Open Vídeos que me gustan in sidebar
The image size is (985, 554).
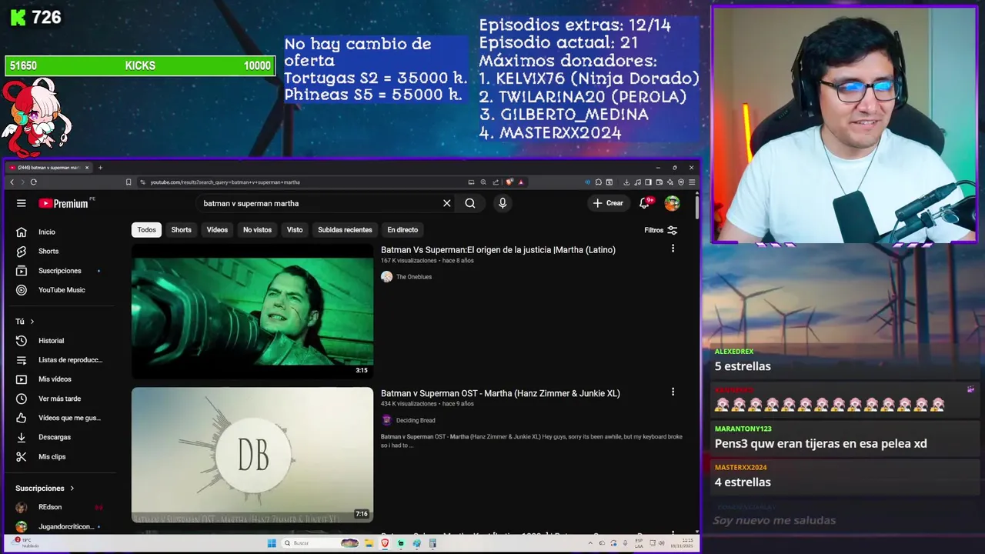[69, 418]
